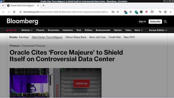Click the Corporate Finance breadcrumb
This screenshot has width=174, height=98.
pyautogui.click(x=33, y=46)
